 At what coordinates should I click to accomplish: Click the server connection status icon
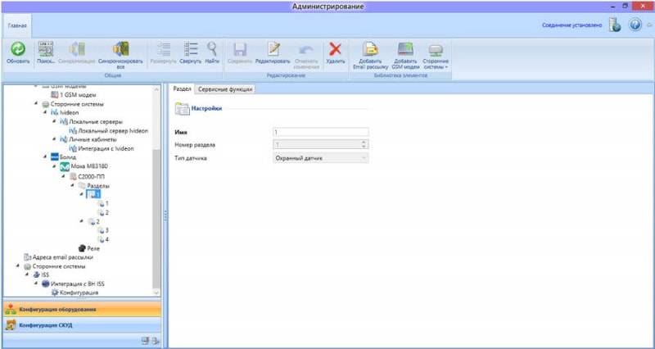pos(614,25)
